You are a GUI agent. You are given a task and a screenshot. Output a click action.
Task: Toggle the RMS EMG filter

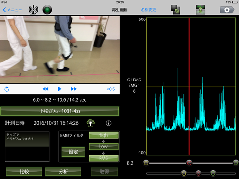(x=103, y=158)
